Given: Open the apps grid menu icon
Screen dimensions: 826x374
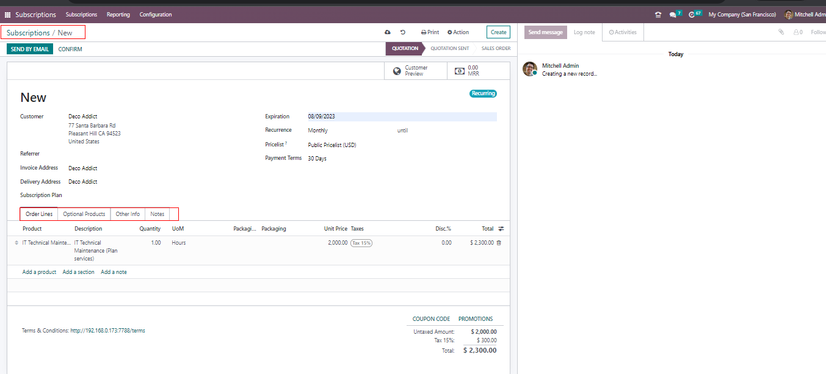Looking at the screenshot, I should (x=7, y=15).
